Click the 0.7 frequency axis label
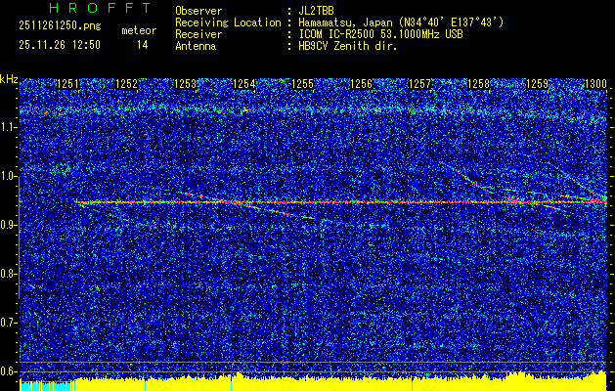The image size is (615, 391). [x=9, y=322]
